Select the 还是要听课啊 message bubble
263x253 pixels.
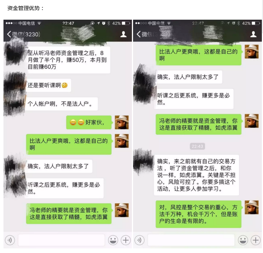click(48, 85)
